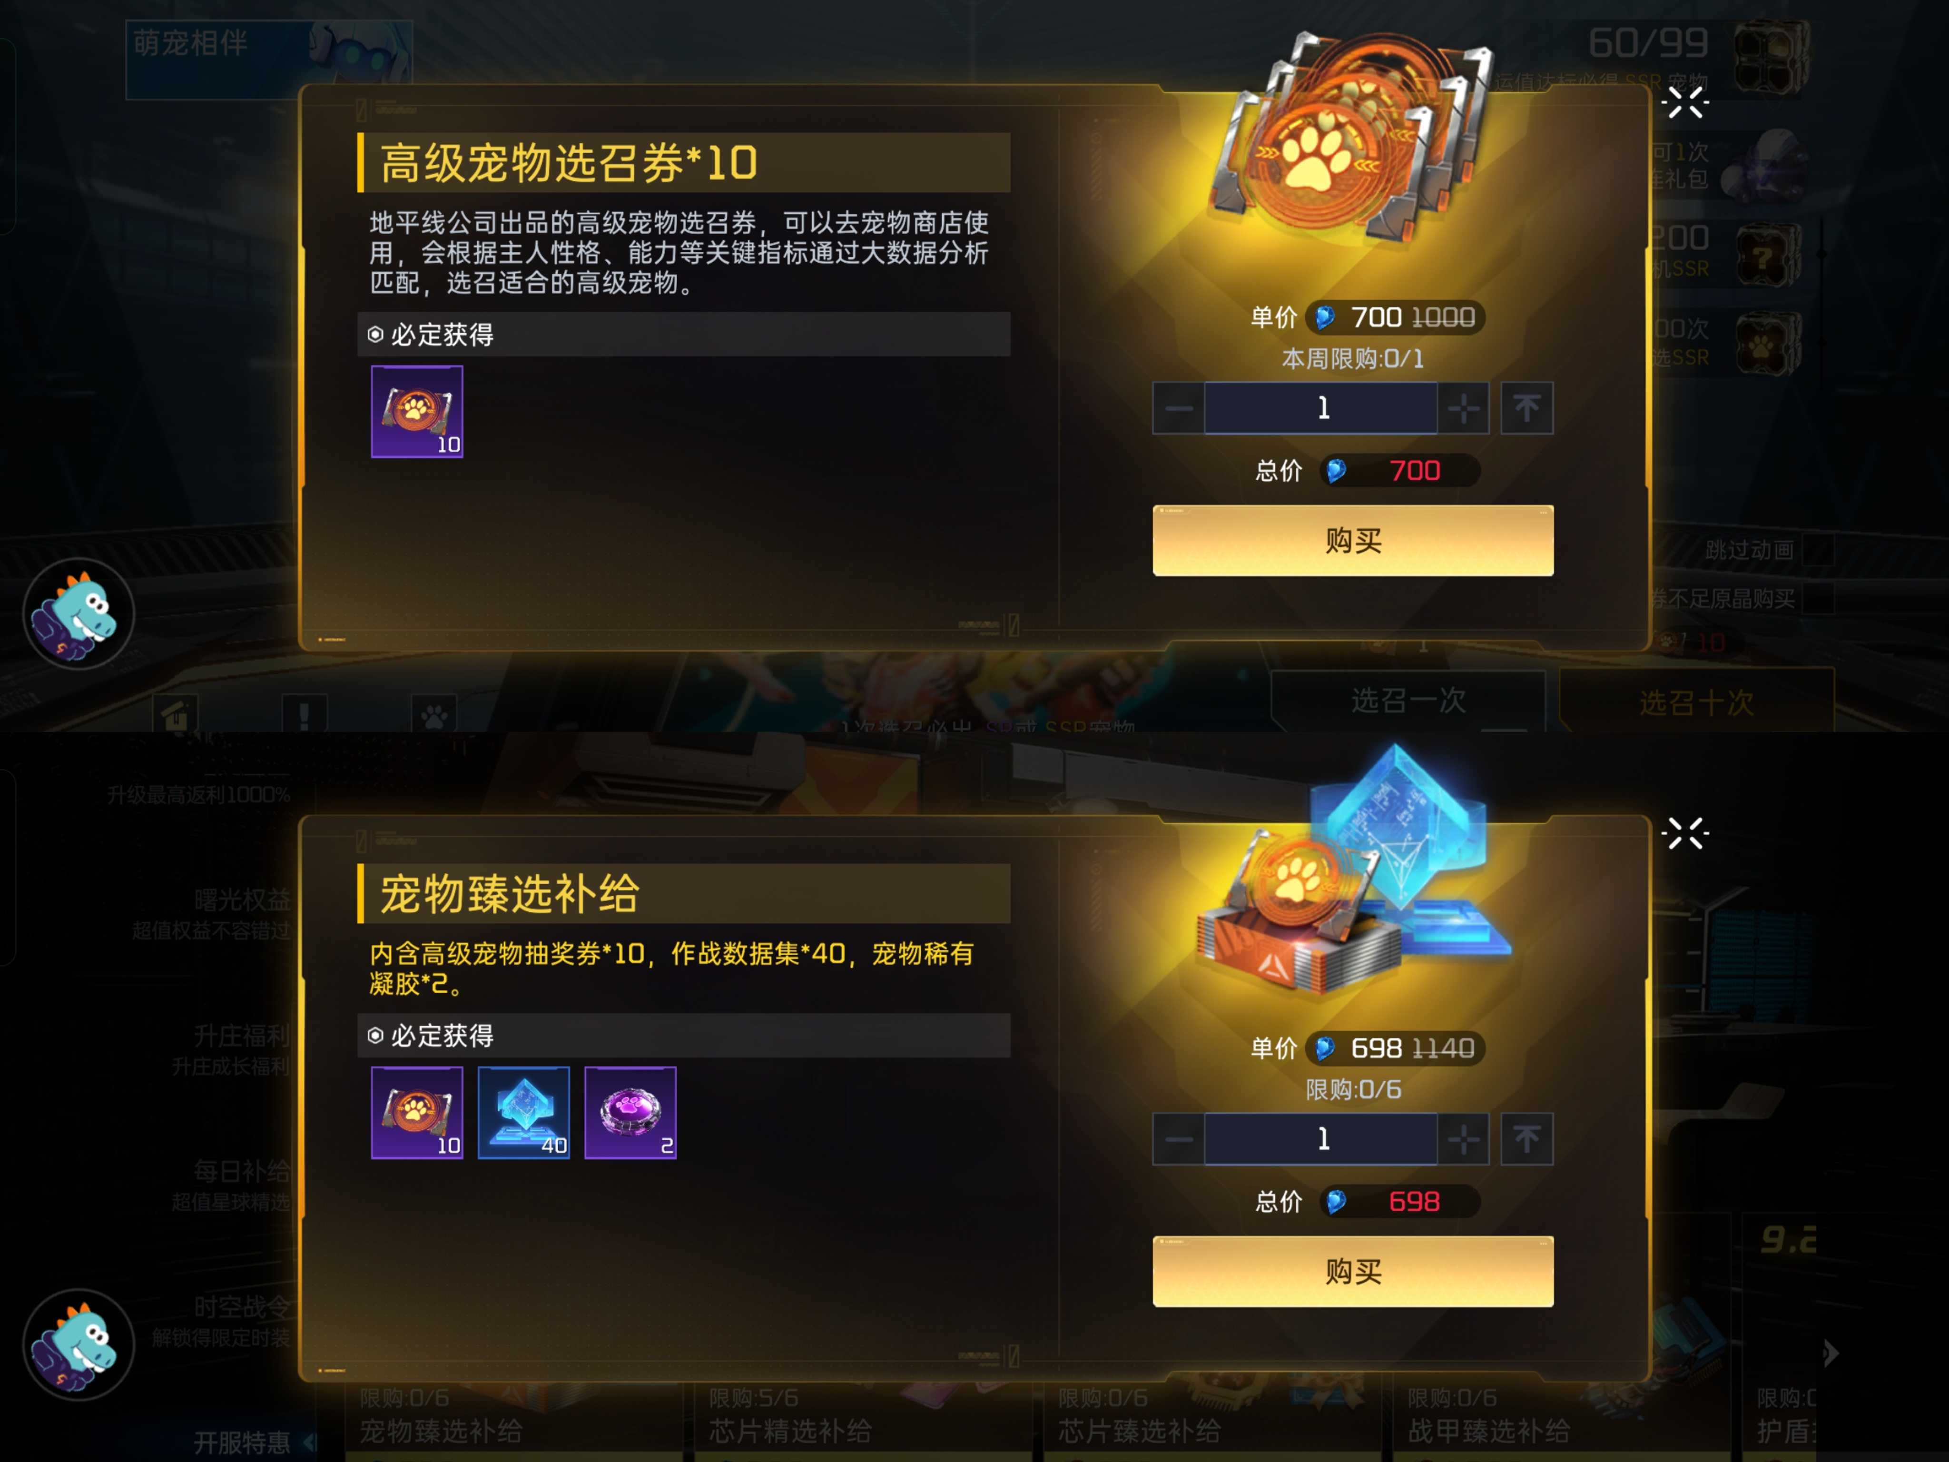
Task: View the 作战数据集 x40 reward item
Action: (523, 1112)
